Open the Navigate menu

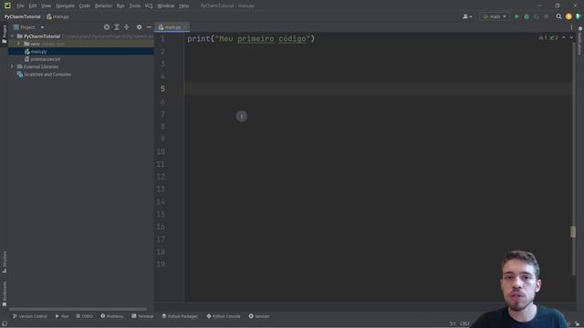tap(65, 5)
